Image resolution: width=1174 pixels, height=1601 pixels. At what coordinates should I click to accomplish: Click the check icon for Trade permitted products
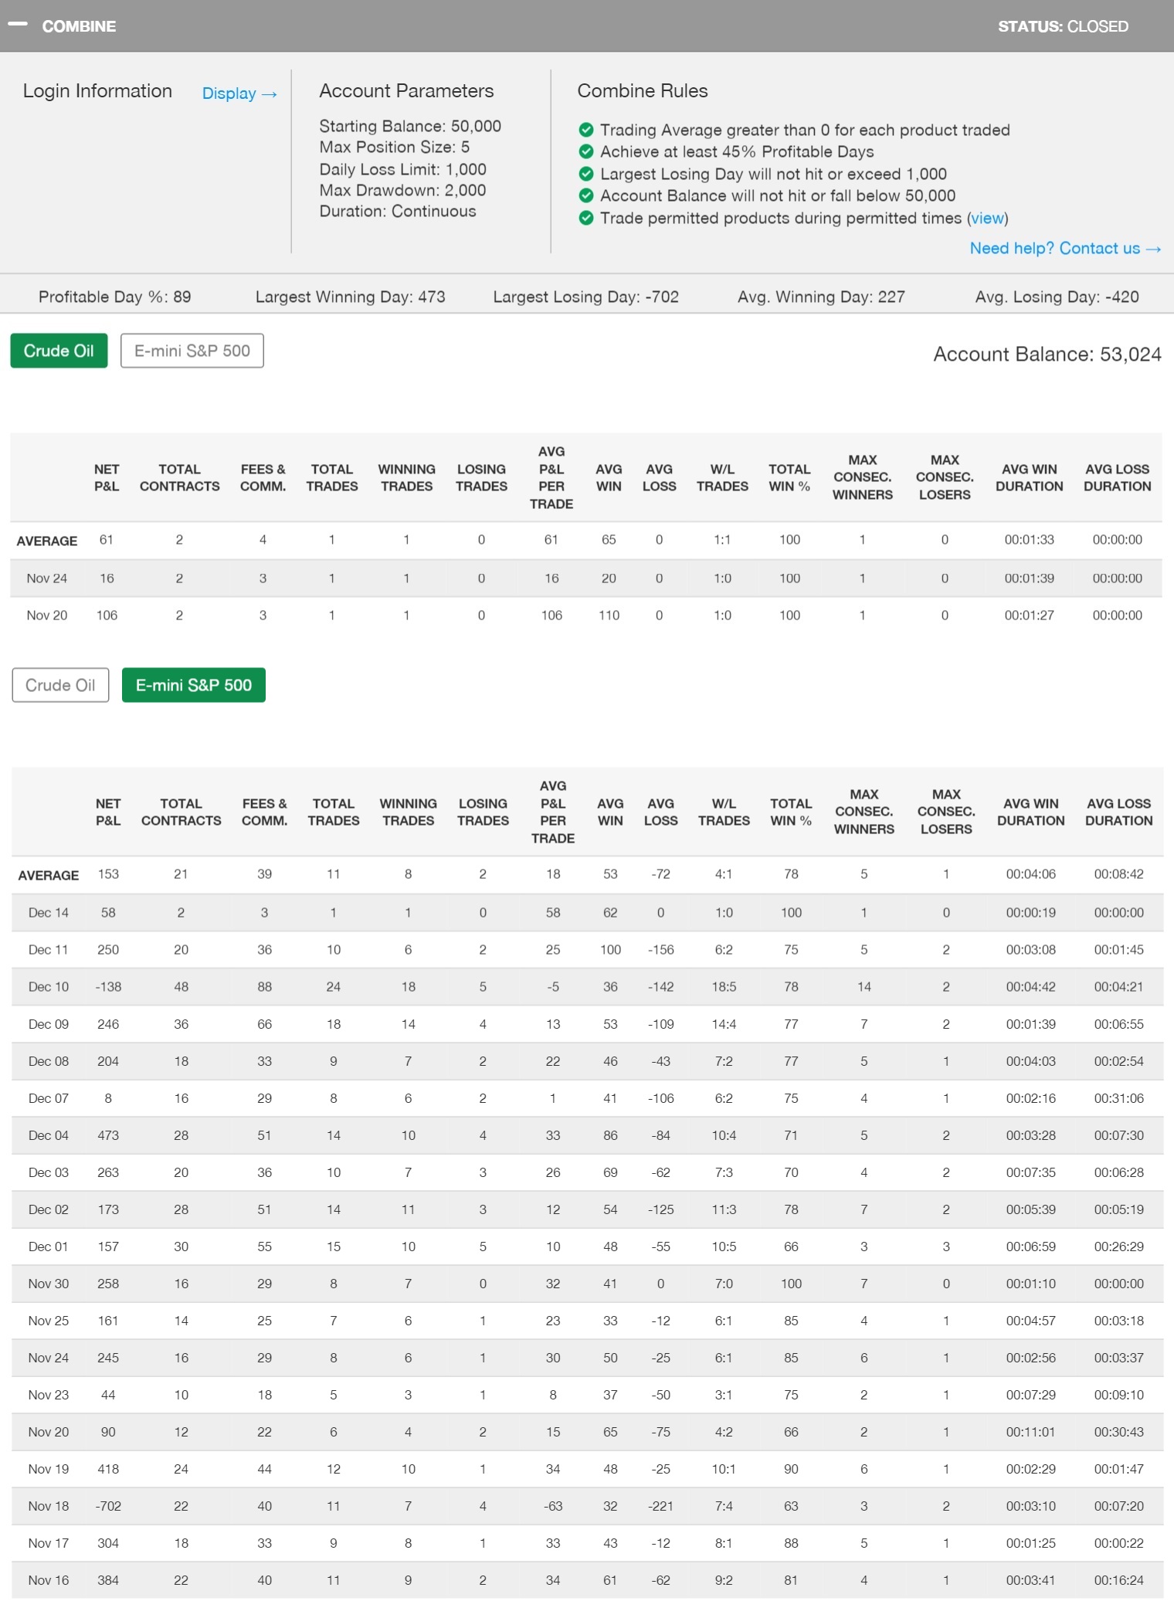586,218
